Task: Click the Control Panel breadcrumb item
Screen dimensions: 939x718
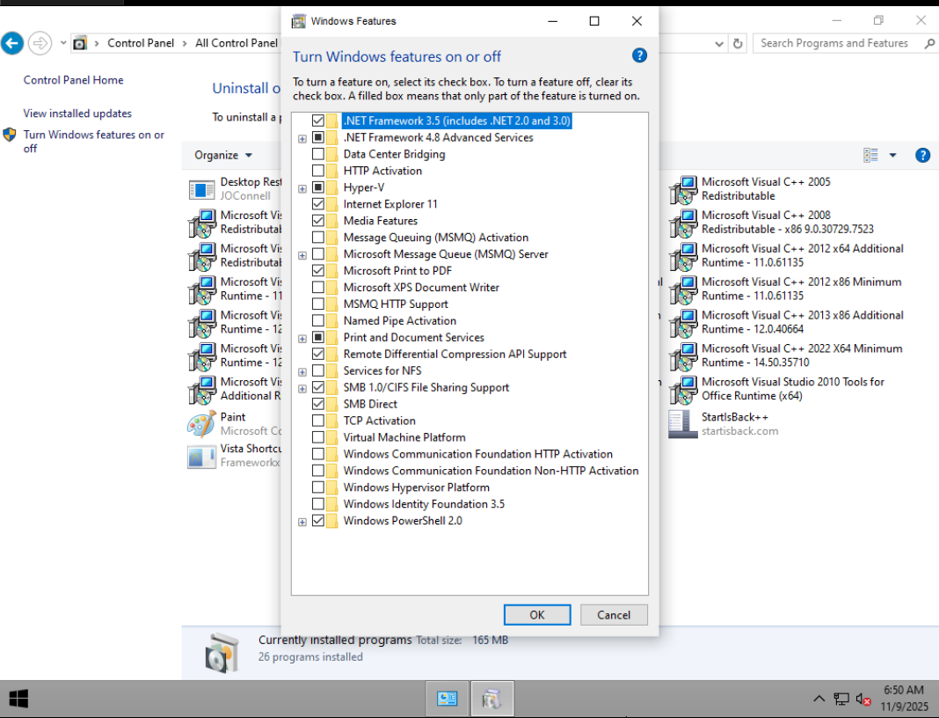Action: pos(141,43)
